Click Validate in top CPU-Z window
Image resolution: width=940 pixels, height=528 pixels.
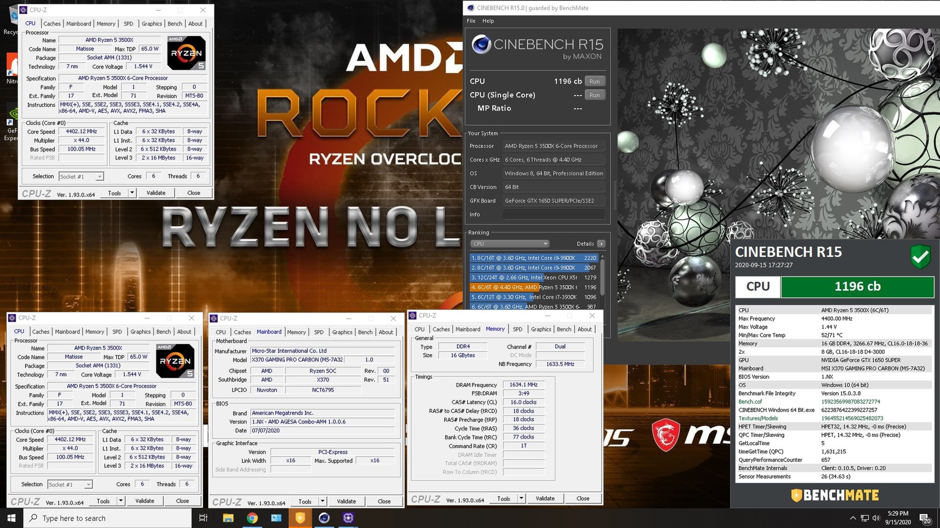pyautogui.click(x=156, y=193)
